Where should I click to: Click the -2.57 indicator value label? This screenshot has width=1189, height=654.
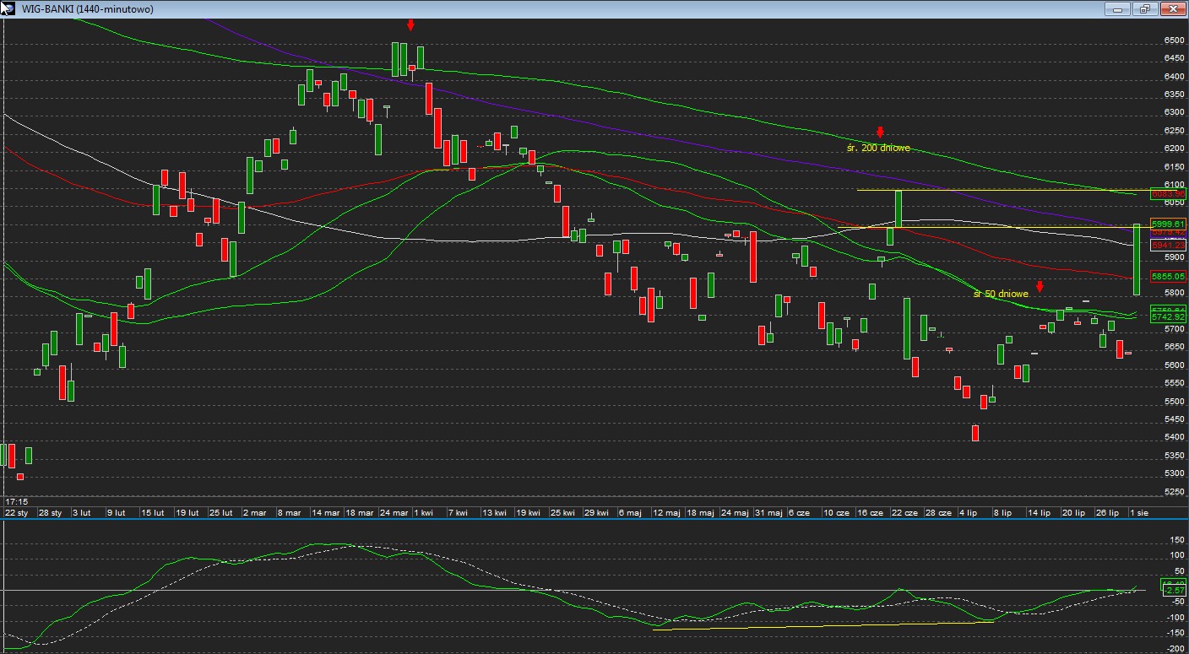pos(1174,591)
